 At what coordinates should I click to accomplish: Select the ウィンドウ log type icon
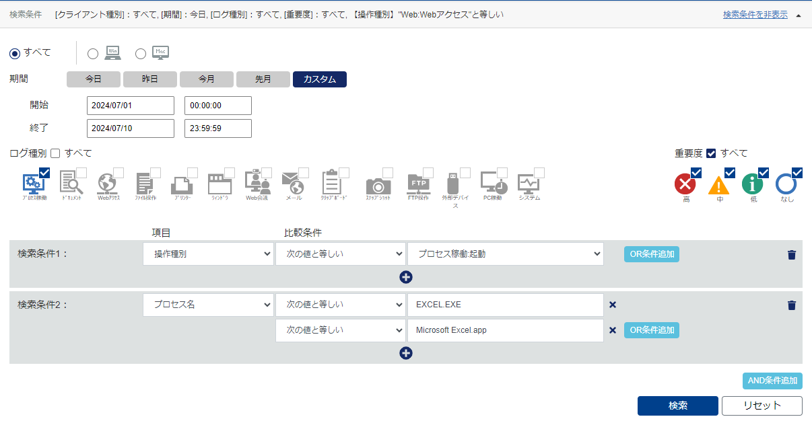(x=219, y=183)
